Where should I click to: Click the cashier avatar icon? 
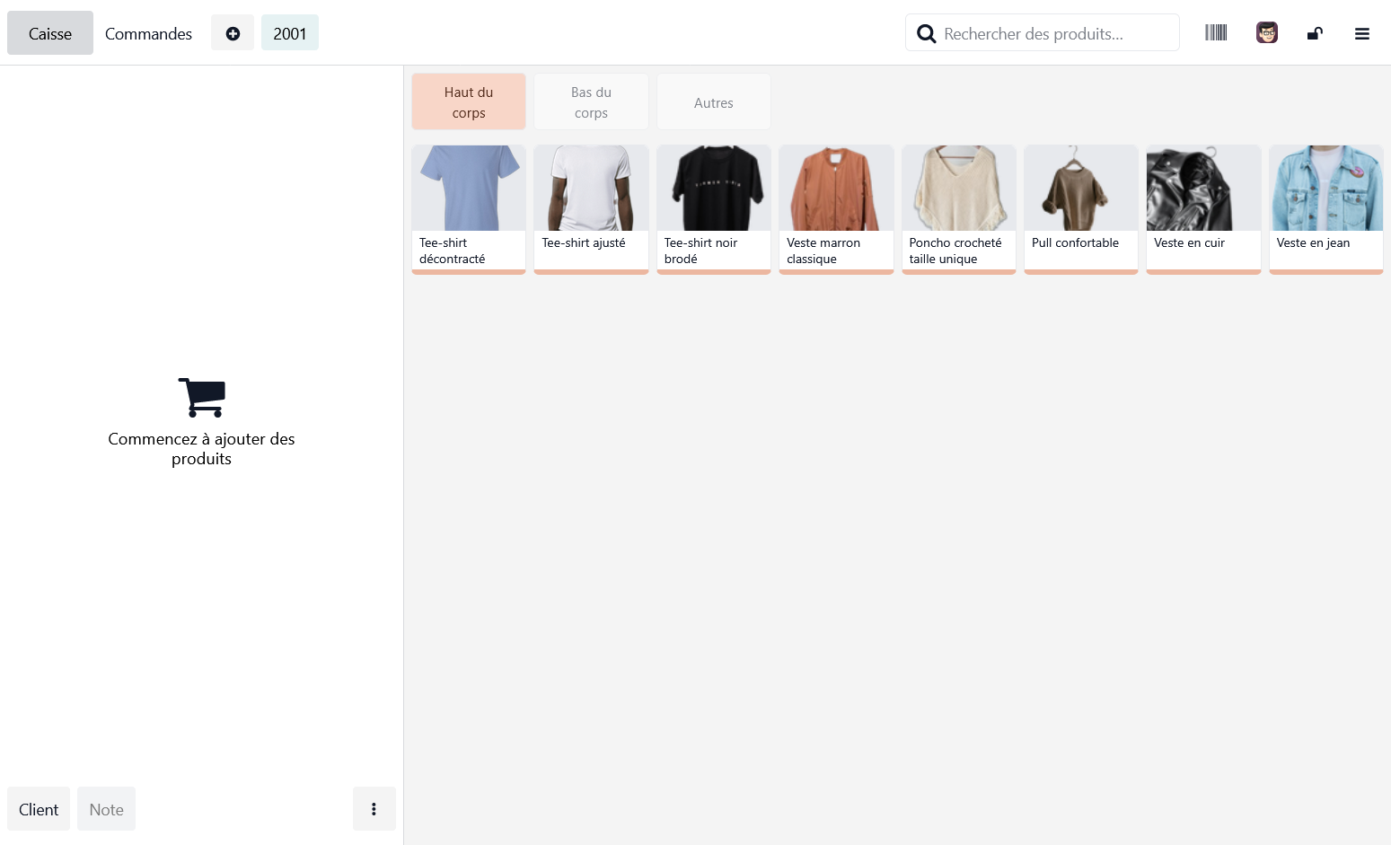coord(1266,32)
